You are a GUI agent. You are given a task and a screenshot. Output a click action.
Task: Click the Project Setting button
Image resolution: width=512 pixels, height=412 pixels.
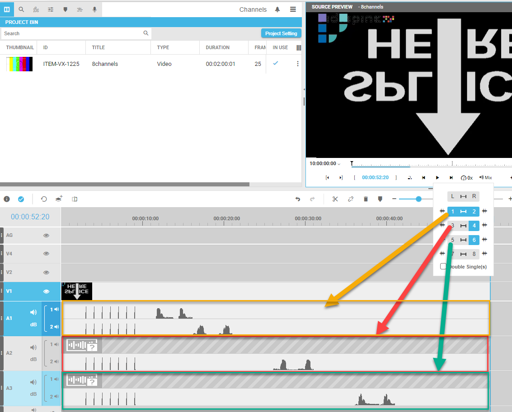281,33
